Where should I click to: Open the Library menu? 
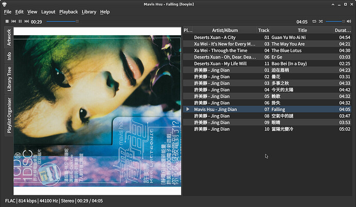(89, 12)
